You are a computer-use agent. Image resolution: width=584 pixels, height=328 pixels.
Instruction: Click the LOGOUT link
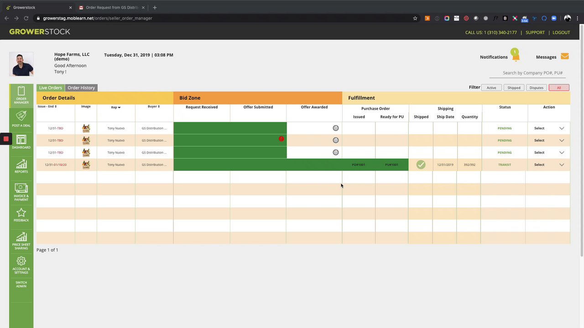click(561, 32)
